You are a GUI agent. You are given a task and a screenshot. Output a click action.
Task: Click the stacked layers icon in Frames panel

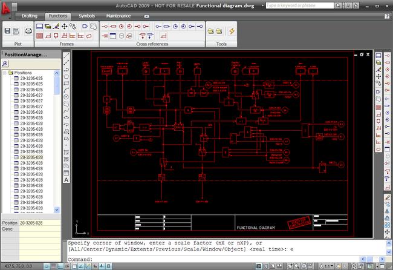(x=48, y=26)
